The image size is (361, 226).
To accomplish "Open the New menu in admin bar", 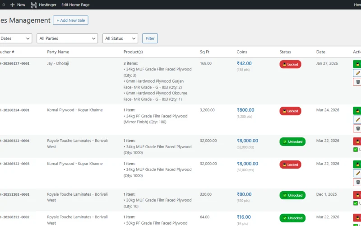I will (18, 5).
